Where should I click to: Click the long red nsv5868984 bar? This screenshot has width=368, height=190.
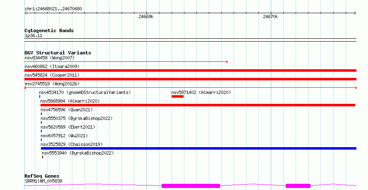coord(198,105)
